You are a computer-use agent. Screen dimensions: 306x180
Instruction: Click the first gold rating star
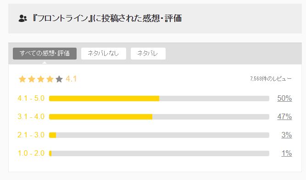[22, 79]
